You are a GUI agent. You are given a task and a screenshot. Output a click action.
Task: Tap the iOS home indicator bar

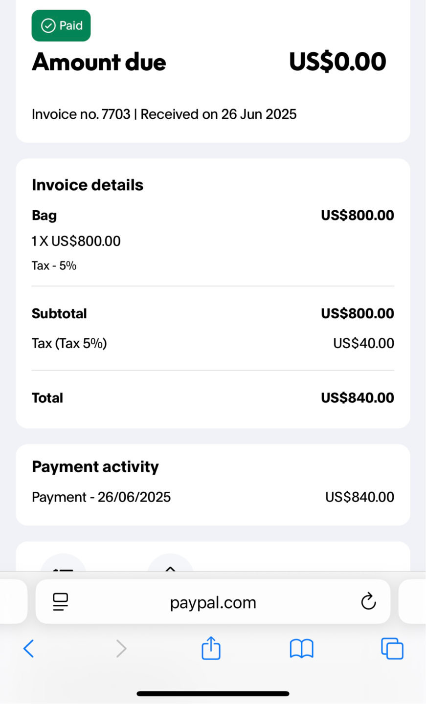213,693
